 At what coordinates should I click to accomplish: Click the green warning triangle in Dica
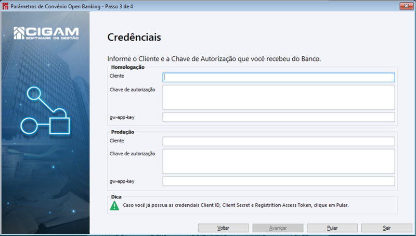[x=114, y=205]
